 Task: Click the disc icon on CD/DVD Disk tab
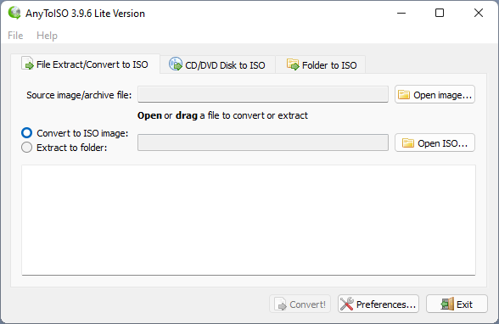pyautogui.click(x=176, y=64)
